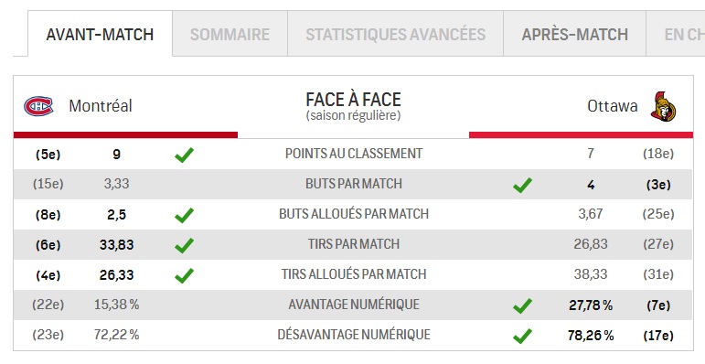
Task: Switch to the SOMMAIRE tab
Action: point(230,34)
